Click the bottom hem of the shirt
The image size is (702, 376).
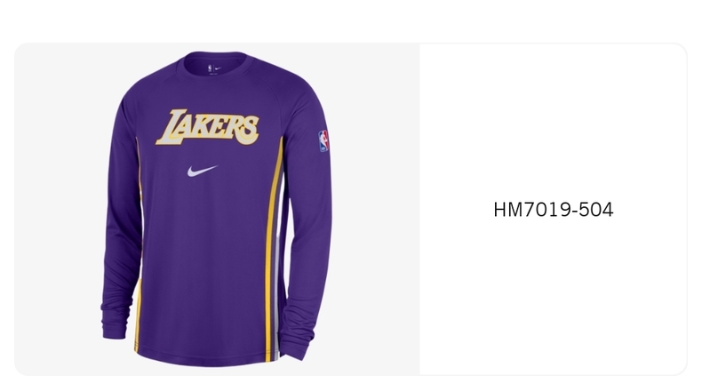(x=206, y=358)
